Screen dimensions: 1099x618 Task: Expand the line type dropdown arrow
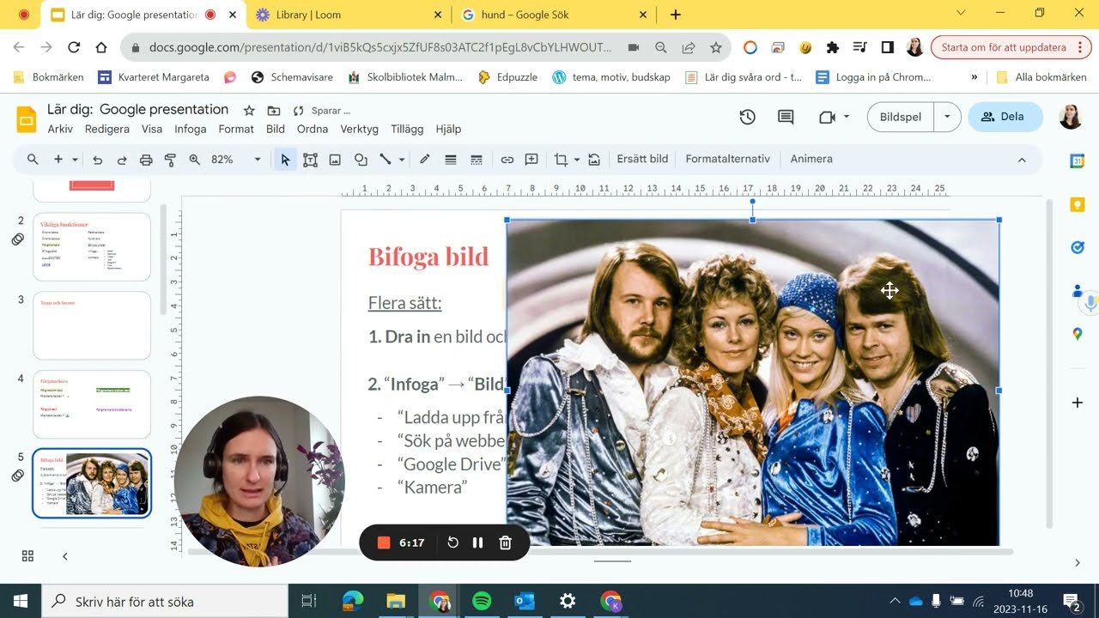402,160
